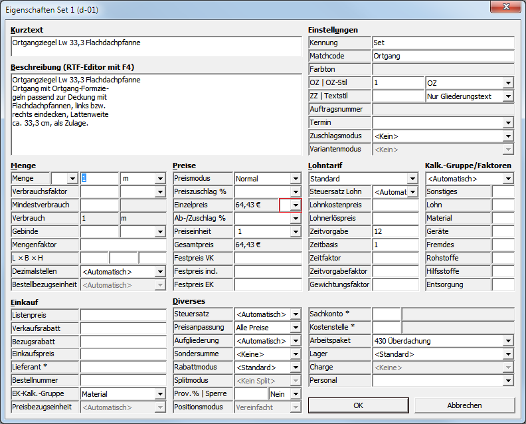Viewport: 526px width, 424px height.
Task: Click the Lohnkostenpreis field
Action: (396, 205)
